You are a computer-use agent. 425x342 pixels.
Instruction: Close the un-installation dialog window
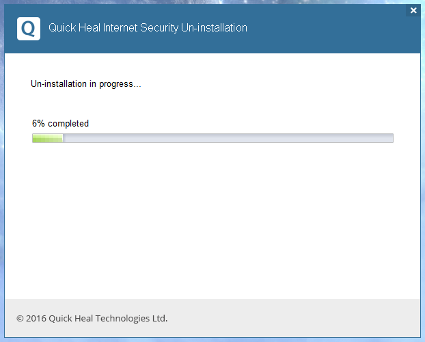413,11
